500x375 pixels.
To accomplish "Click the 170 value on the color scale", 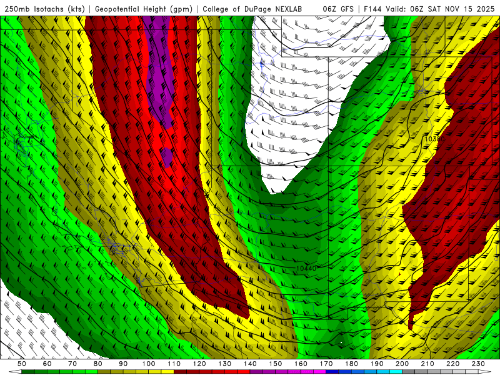I will pyautogui.click(x=326, y=364).
